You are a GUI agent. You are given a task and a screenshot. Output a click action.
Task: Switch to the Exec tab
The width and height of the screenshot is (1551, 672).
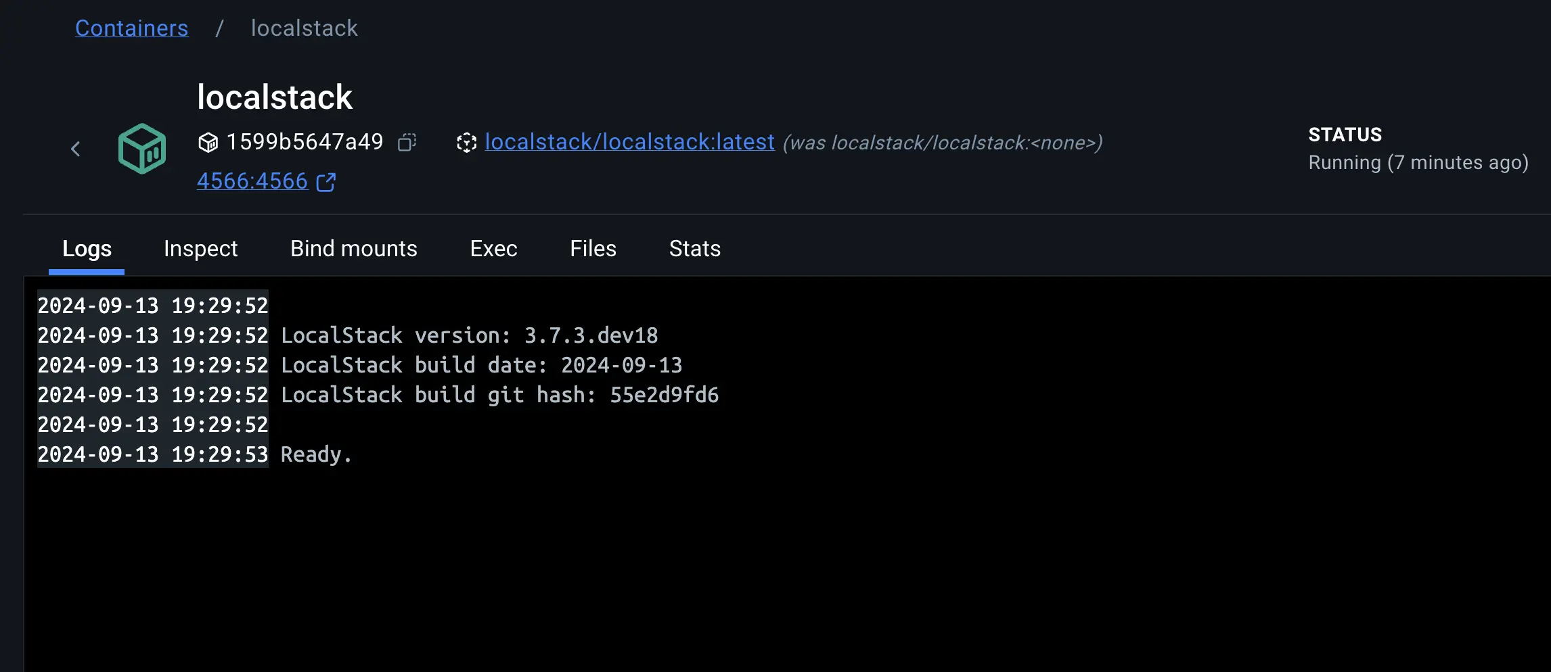pos(493,249)
